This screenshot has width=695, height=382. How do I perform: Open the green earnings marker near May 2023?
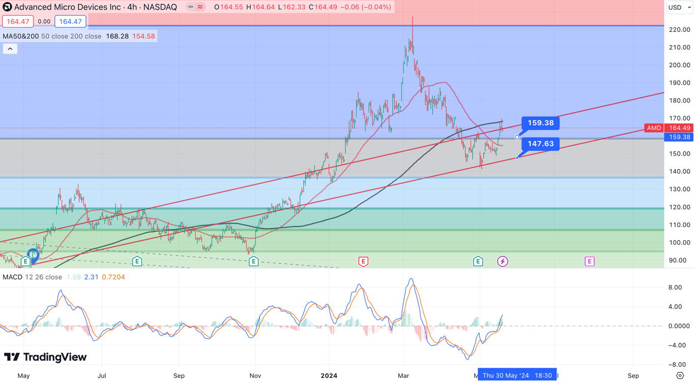(x=25, y=262)
